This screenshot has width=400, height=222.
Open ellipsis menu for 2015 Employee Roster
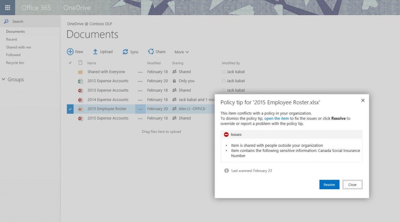click(140, 109)
